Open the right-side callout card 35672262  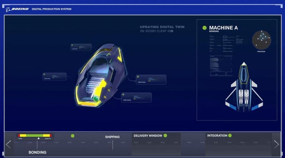pos(151,80)
